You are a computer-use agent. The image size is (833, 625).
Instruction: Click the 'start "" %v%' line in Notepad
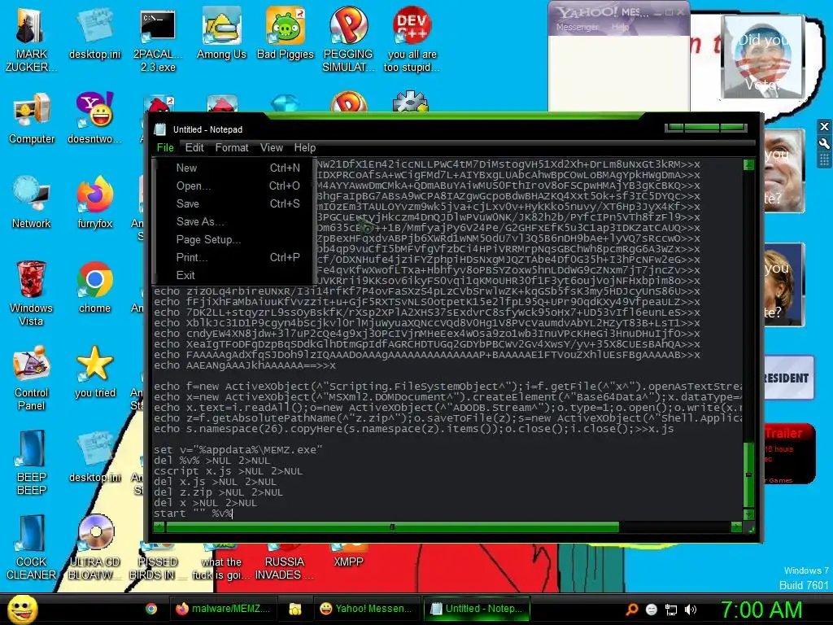coord(193,514)
